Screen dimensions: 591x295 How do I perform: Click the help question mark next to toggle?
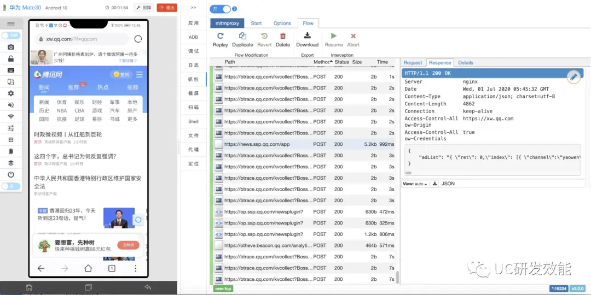[235, 9]
